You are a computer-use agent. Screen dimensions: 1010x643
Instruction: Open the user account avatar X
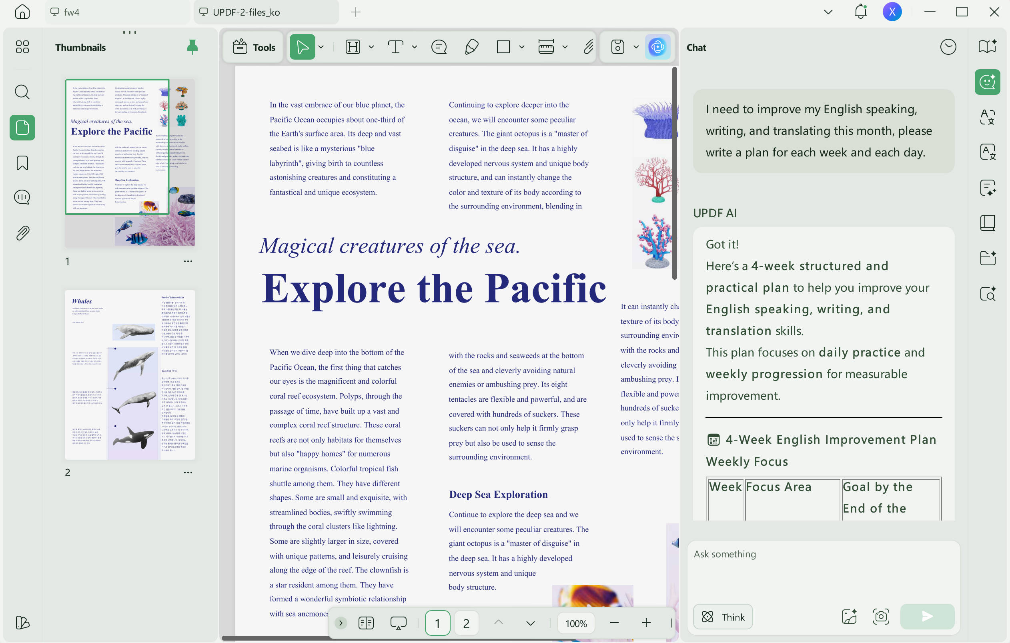coord(892,12)
